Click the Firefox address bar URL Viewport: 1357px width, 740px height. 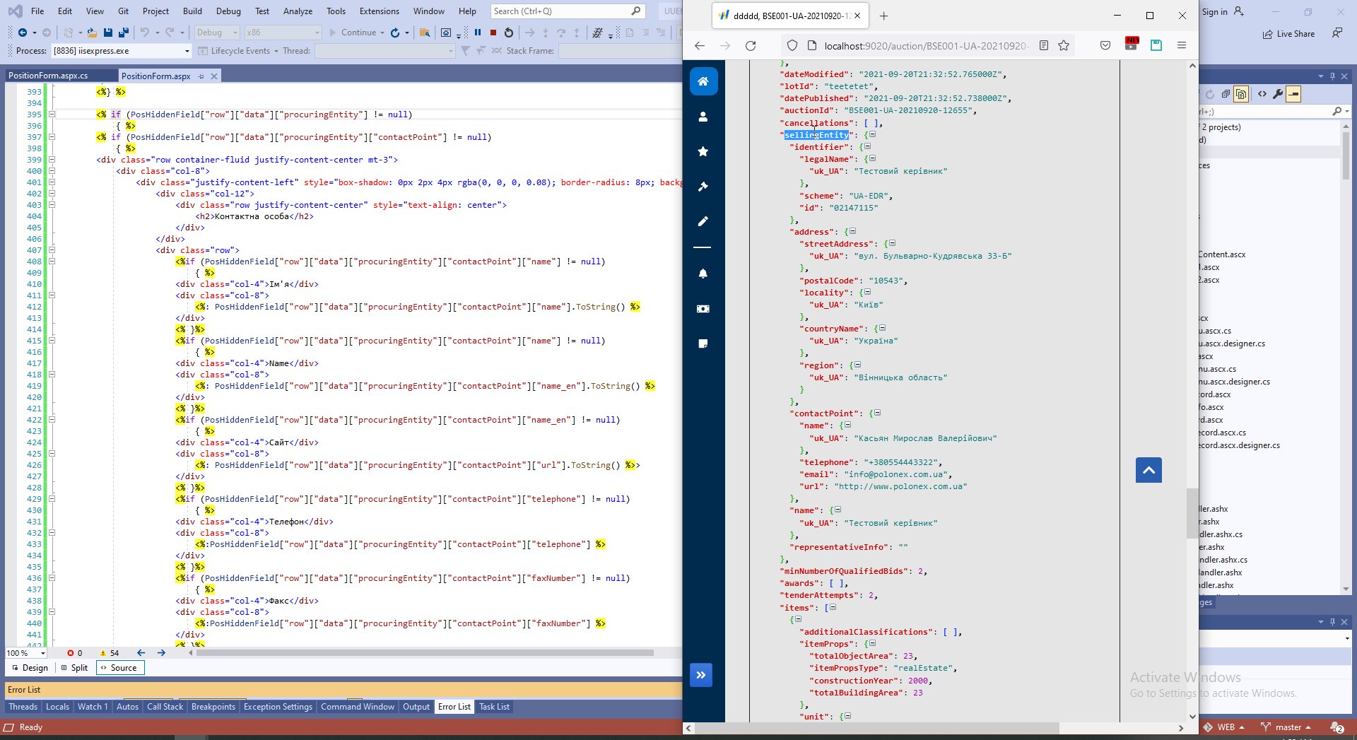tap(926, 46)
